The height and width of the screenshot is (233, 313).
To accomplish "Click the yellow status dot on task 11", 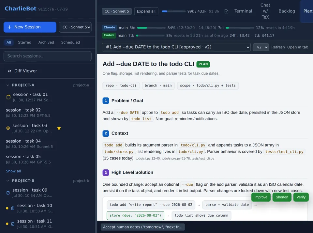I will [x=7, y=224].
